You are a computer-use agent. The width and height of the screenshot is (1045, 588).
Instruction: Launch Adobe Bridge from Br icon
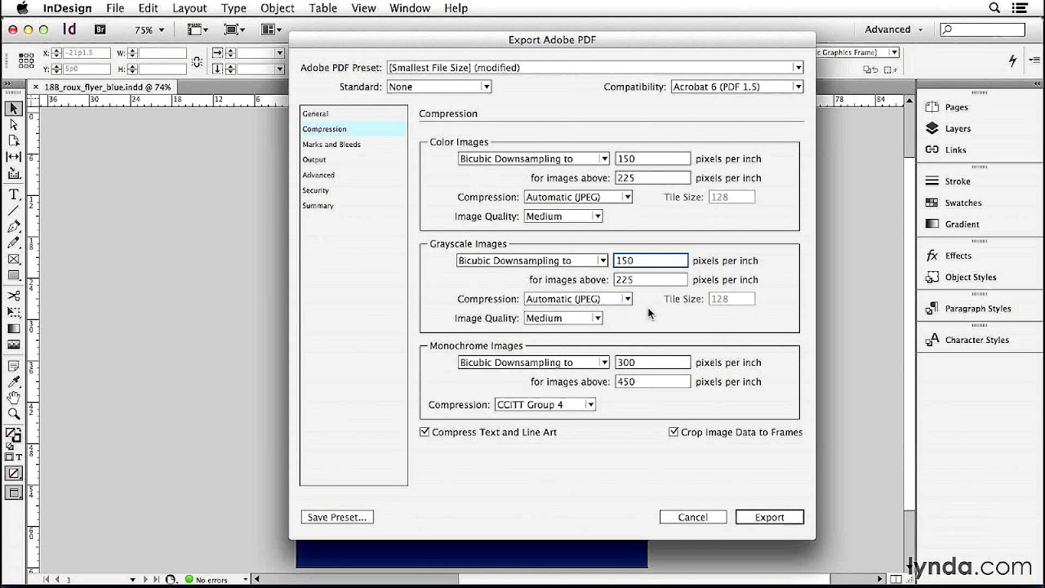click(100, 29)
